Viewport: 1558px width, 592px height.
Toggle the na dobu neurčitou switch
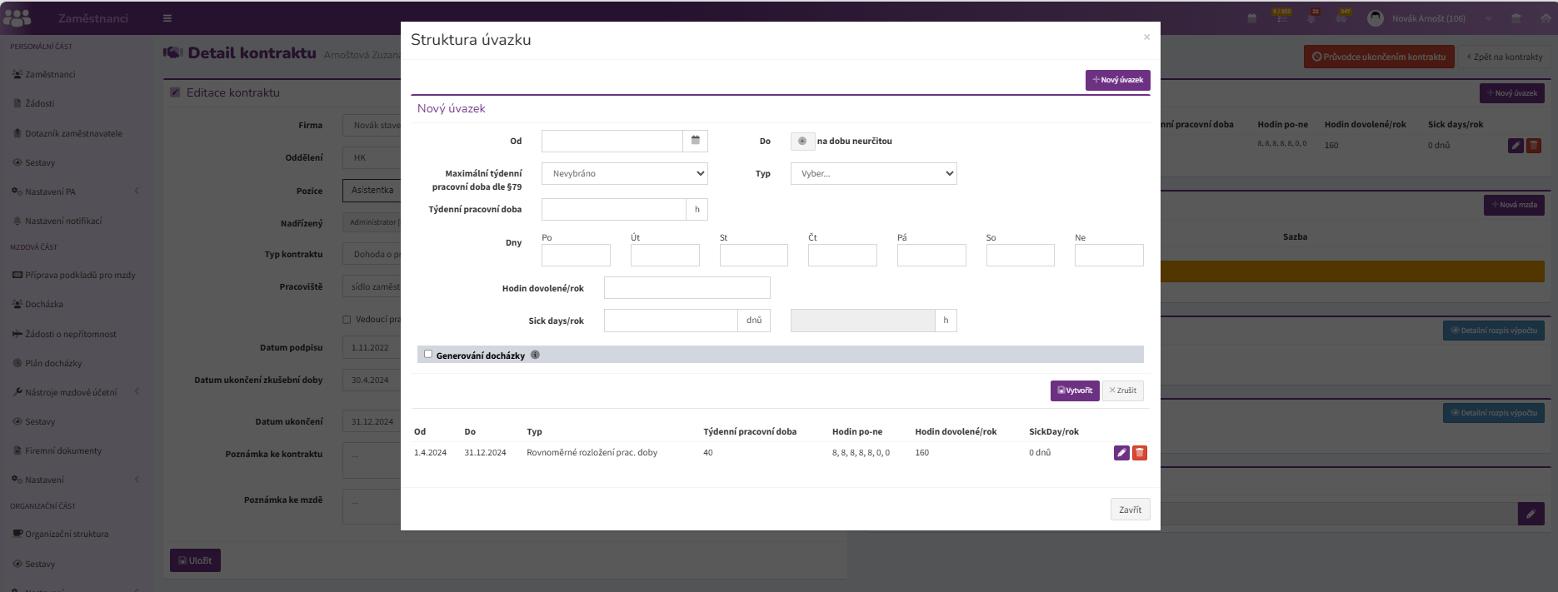coord(802,141)
